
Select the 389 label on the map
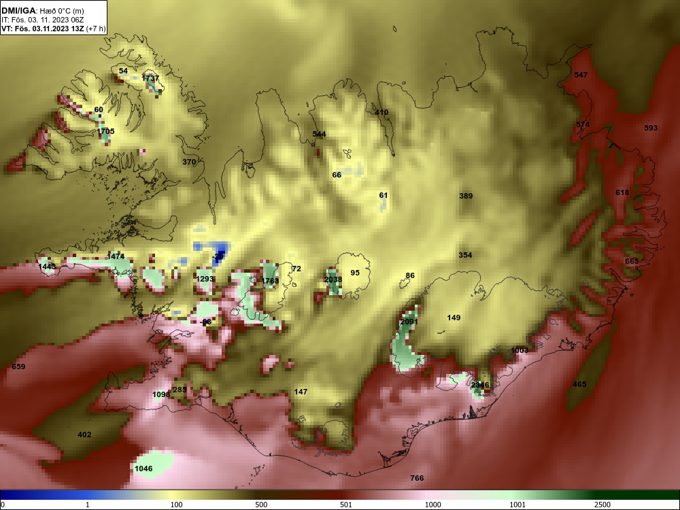pyautogui.click(x=466, y=196)
